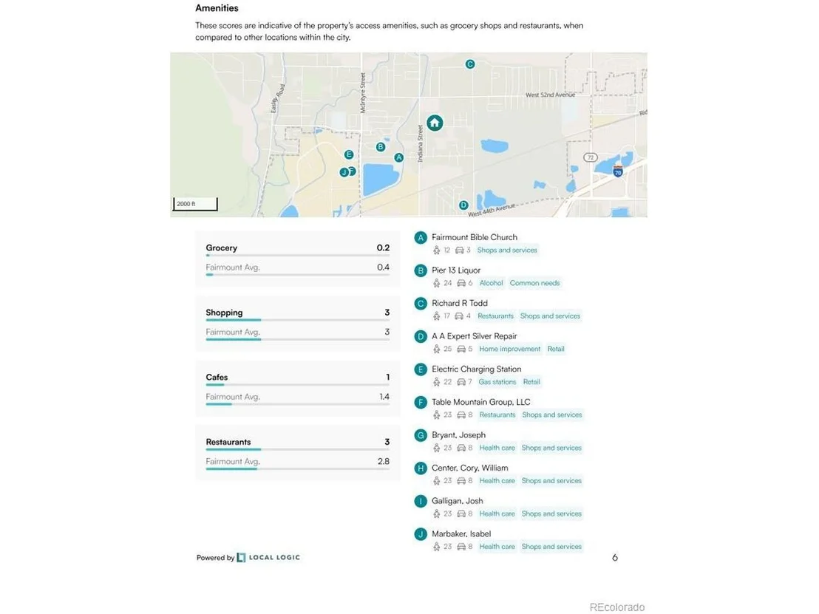Viewport: 819px width, 614px height.
Task: Click the A badge beside Fairmount Bible Church
Action: click(x=421, y=238)
